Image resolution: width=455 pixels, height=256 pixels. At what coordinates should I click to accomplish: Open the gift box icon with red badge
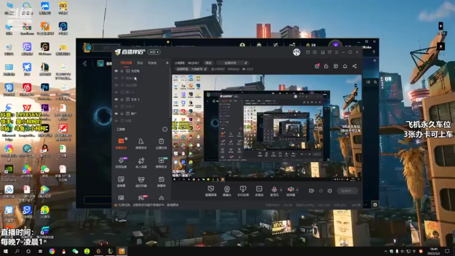tap(317, 66)
